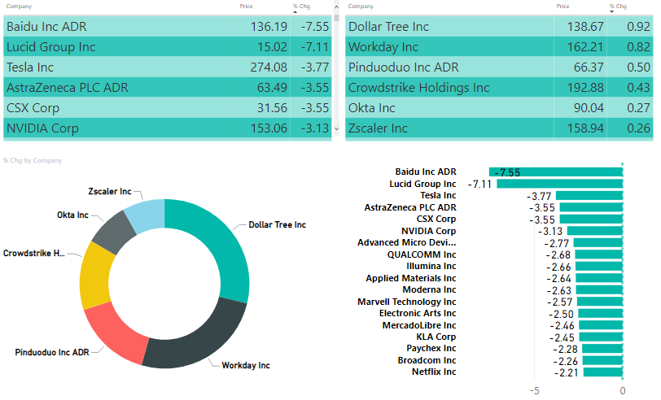
Task: Click the left table scrollbar up arrow
Action: 336,7
